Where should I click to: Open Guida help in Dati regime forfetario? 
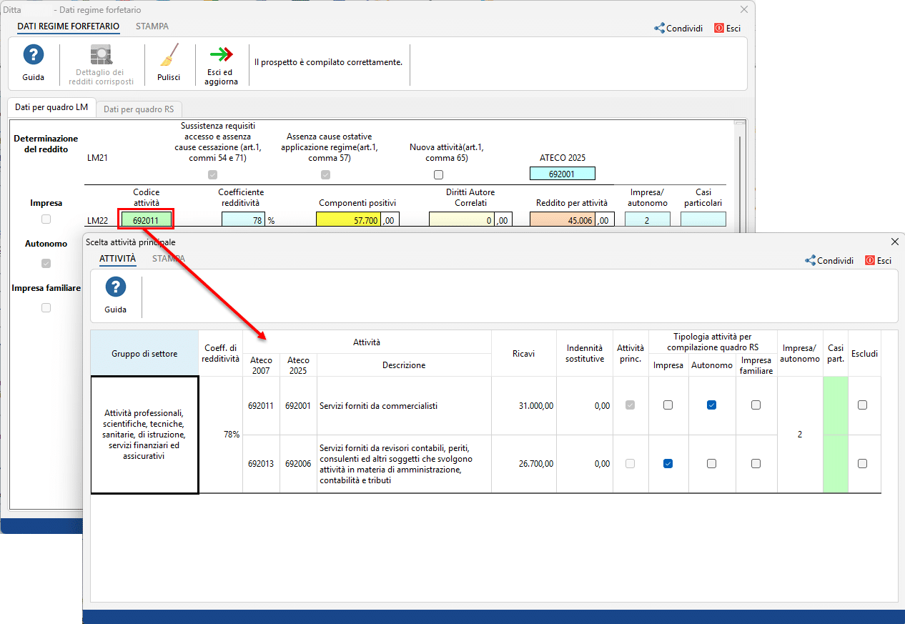(33, 56)
